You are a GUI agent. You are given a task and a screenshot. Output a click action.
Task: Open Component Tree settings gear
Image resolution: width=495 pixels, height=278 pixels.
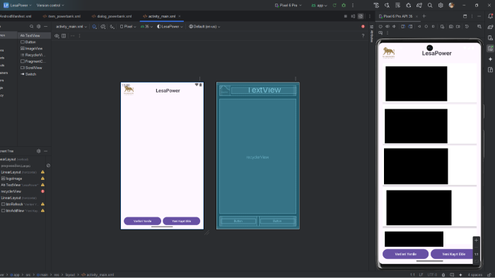click(38, 151)
